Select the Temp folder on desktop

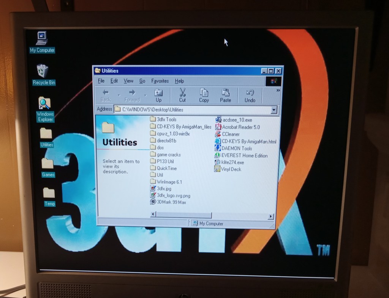[x=49, y=194]
